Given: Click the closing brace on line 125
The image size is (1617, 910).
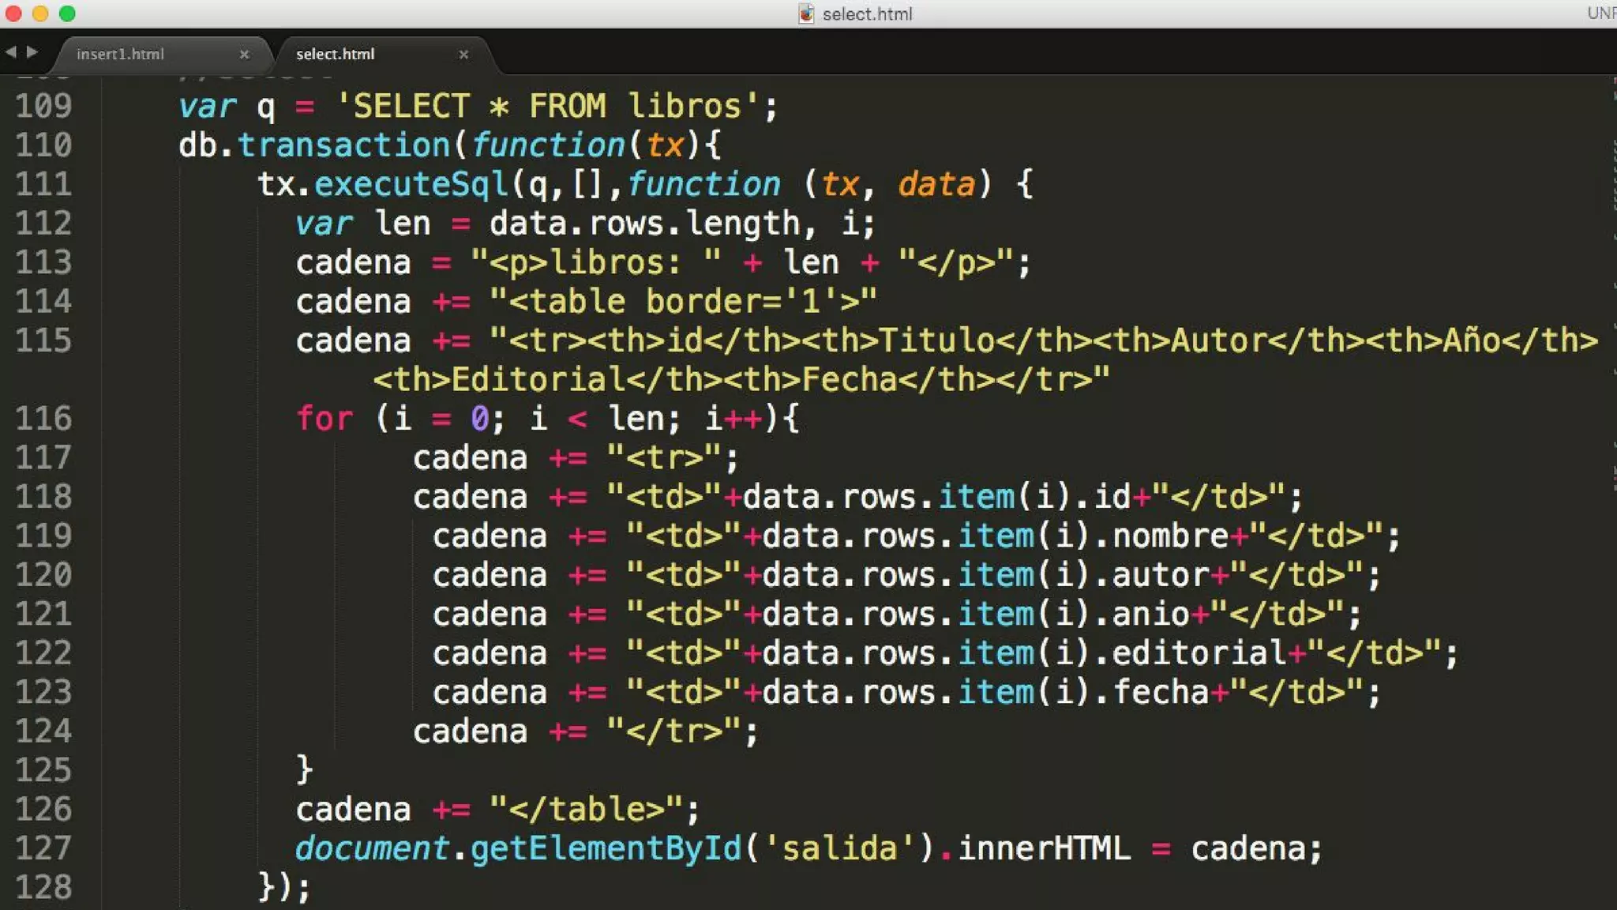Looking at the screenshot, I should 305,770.
